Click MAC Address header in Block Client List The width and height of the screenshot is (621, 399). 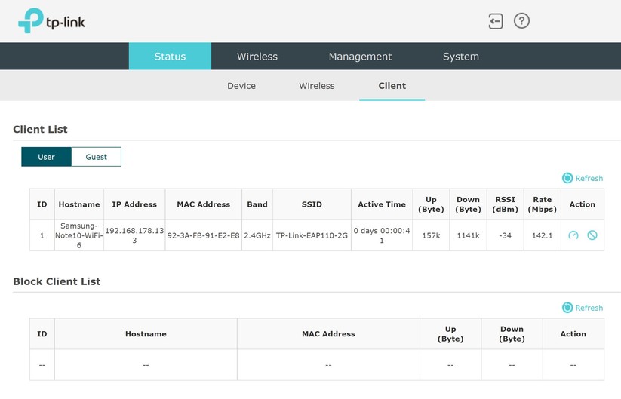pyautogui.click(x=328, y=333)
